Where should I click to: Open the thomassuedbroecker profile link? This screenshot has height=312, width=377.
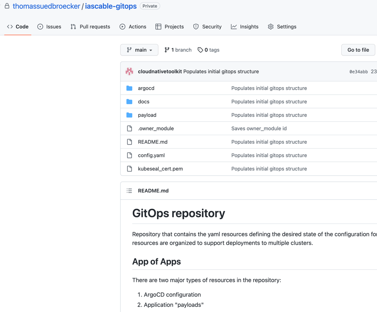(x=46, y=6)
